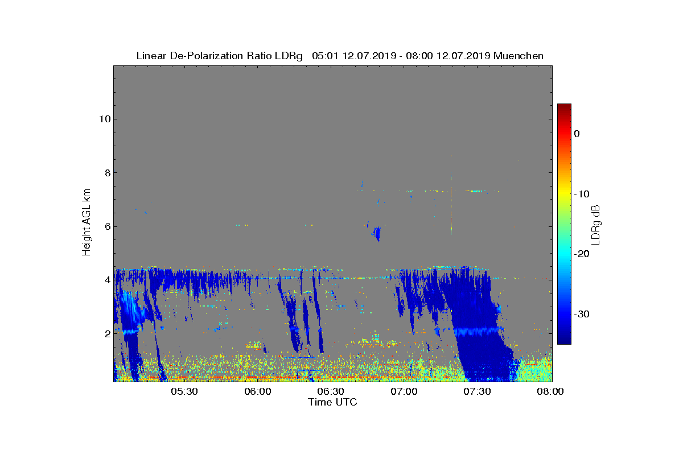
Task: Click the 08:00 time tick label
Action: pos(550,392)
